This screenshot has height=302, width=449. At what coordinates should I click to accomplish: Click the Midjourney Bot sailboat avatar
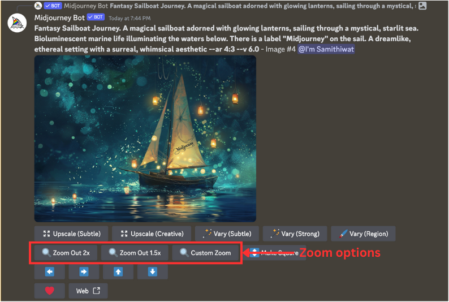17,23
